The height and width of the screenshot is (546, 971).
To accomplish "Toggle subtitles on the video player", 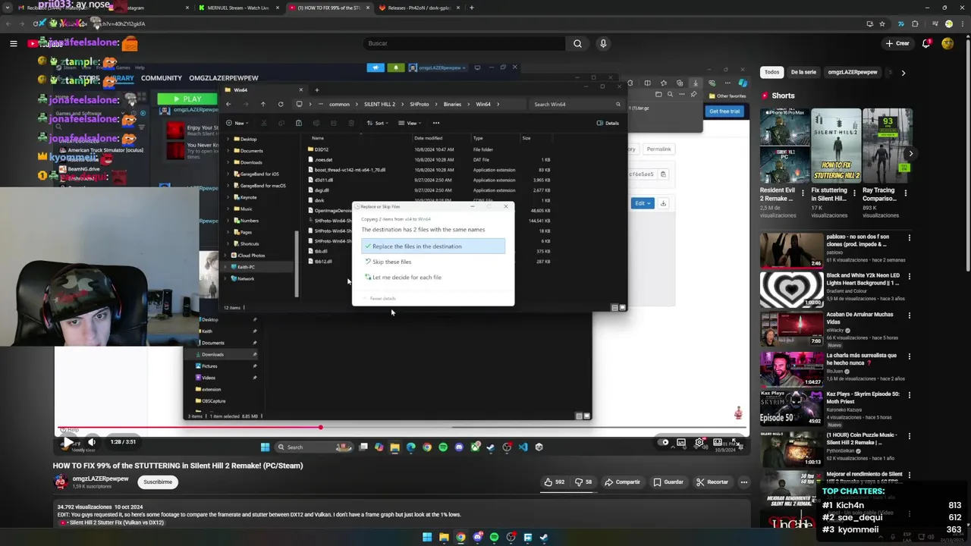I will 681,442.
